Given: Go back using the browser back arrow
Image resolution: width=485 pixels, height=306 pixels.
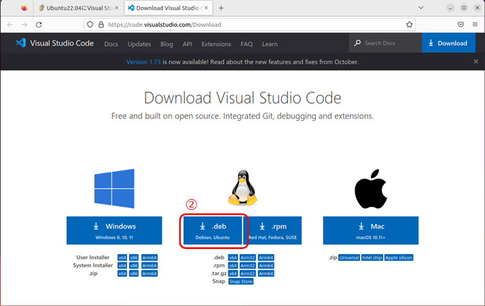Looking at the screenshot, I should tap(10, 24).
